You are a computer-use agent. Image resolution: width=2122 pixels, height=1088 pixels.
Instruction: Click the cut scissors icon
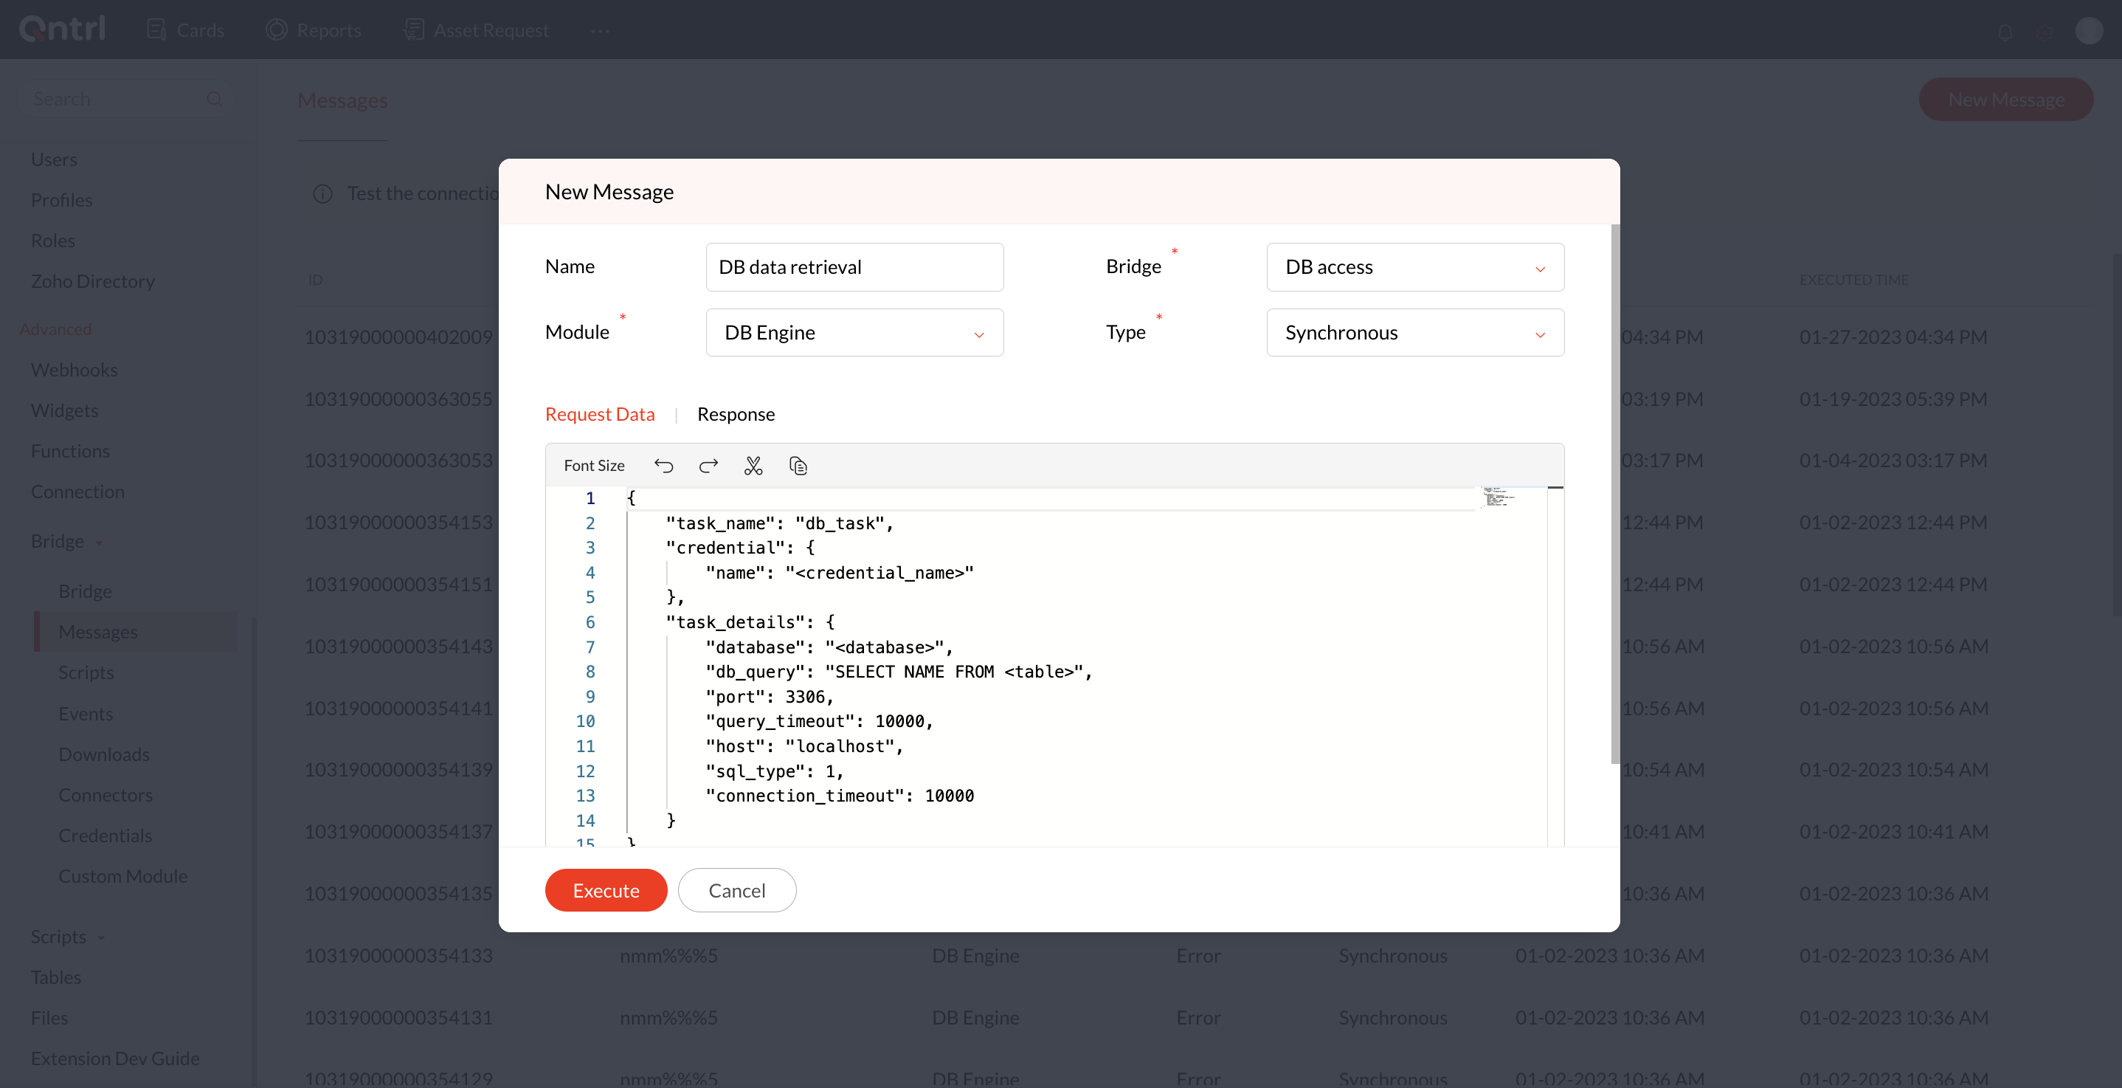click(x=753, y=466)
